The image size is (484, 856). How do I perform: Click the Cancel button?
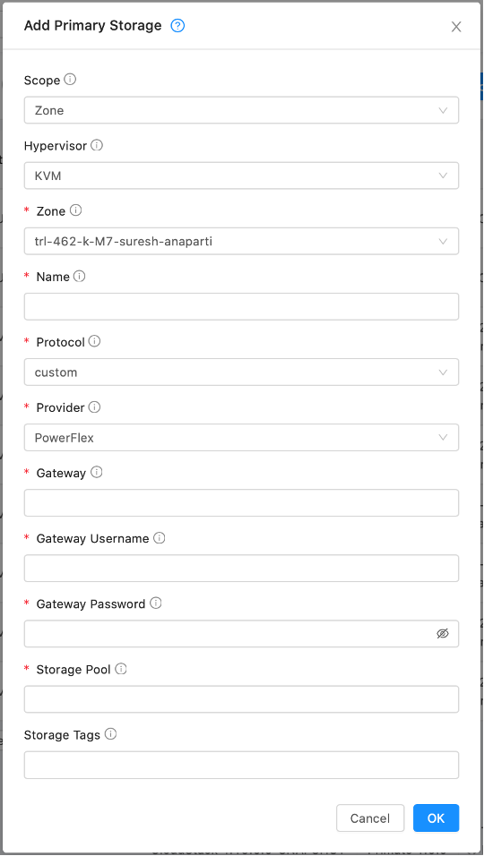370,817
